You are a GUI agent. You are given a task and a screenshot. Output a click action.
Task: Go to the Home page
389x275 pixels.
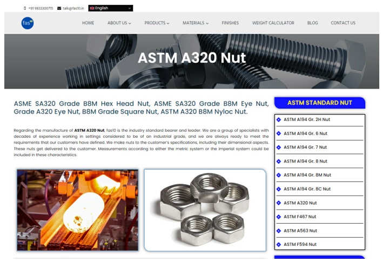(x=88, y=23)
